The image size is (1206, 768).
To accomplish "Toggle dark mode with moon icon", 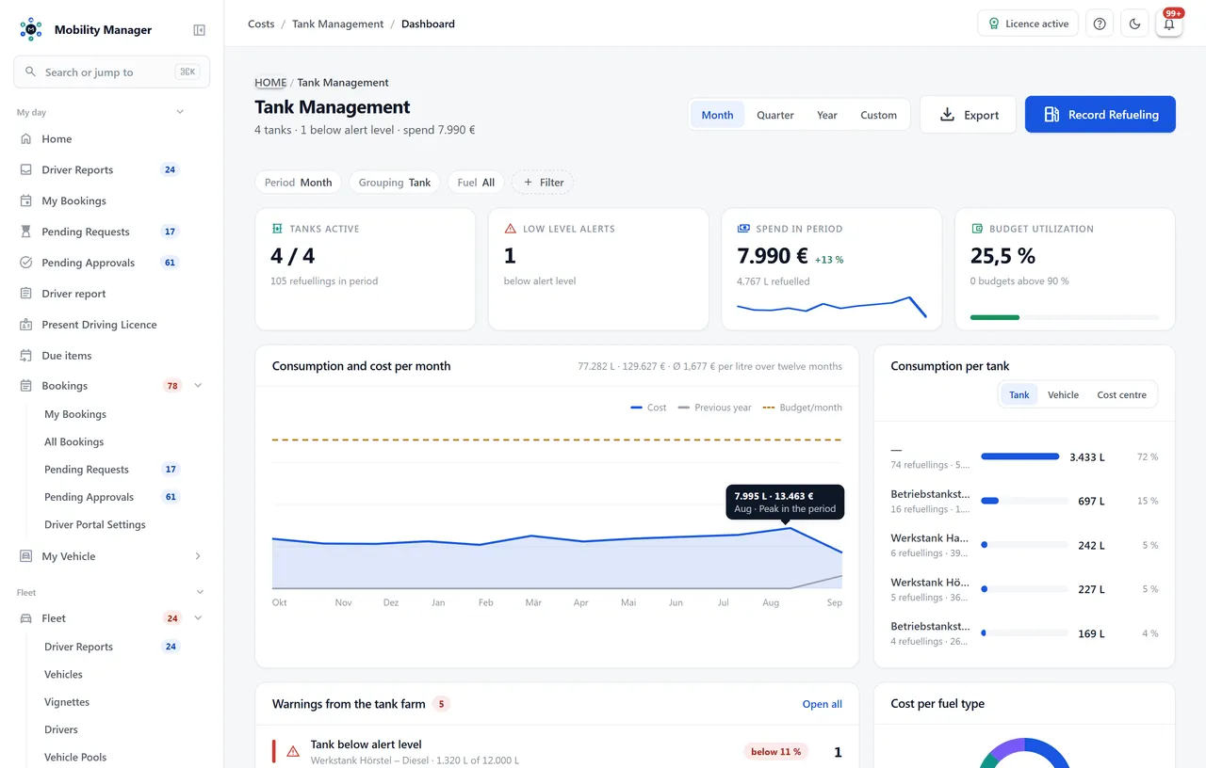I will [1134, 24].
